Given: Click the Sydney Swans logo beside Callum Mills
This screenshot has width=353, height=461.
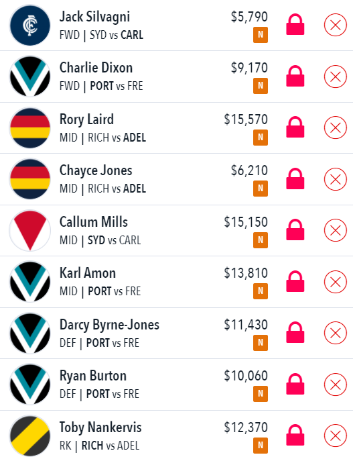Looking at the screenshot, I should [x=30, y=230].
